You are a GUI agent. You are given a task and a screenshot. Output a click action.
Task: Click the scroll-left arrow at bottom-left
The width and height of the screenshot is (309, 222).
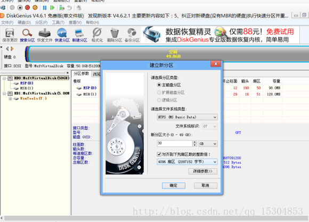[2, 218]
